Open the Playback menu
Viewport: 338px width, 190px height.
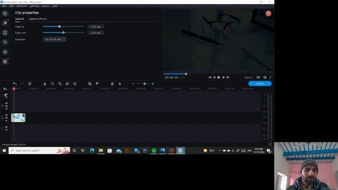[x=22, y=6]
